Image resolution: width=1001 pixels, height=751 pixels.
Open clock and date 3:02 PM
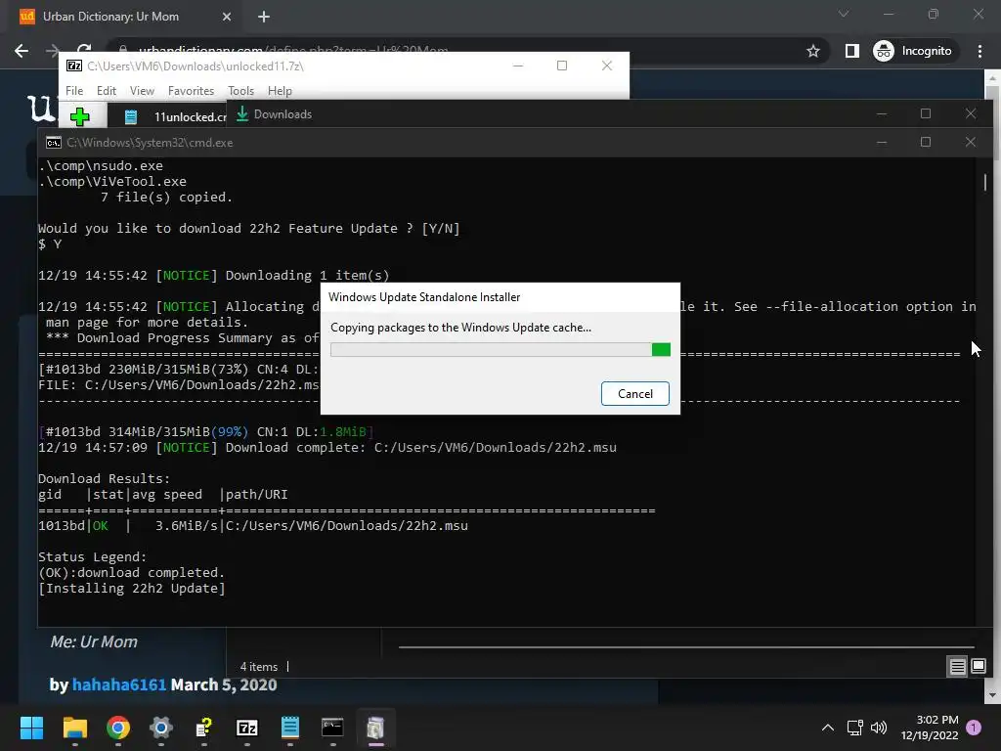point(930,728)
